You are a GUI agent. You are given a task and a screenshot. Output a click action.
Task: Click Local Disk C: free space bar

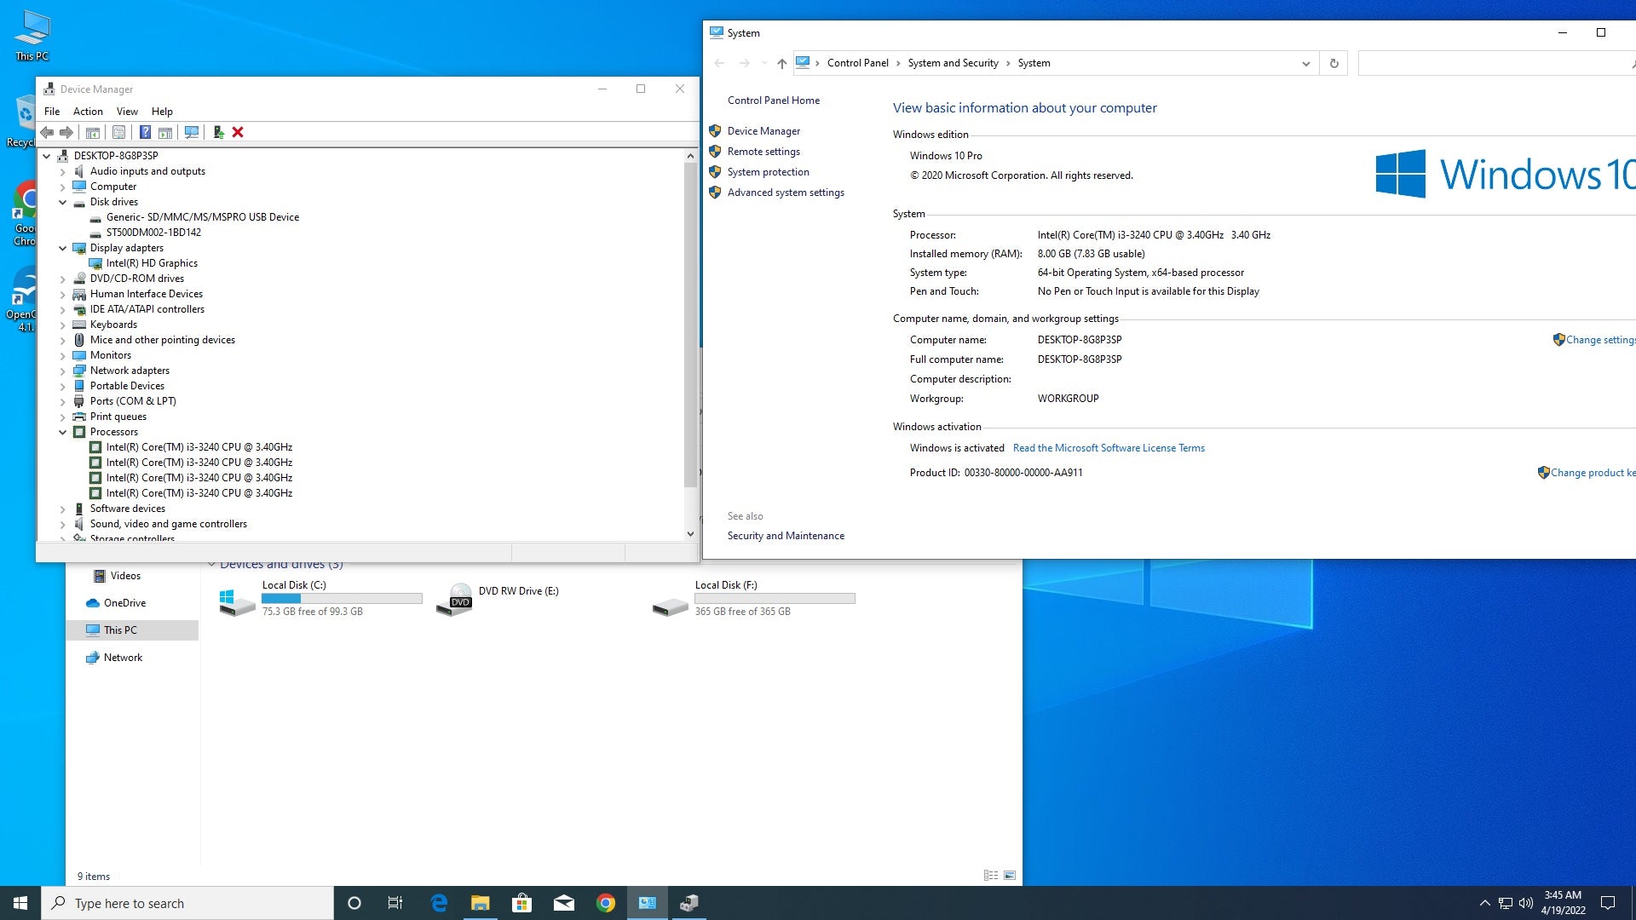pos(343,598)
